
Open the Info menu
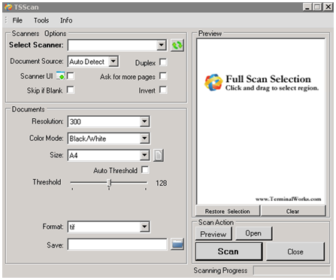pyautogui.click(x=66, y=20)
